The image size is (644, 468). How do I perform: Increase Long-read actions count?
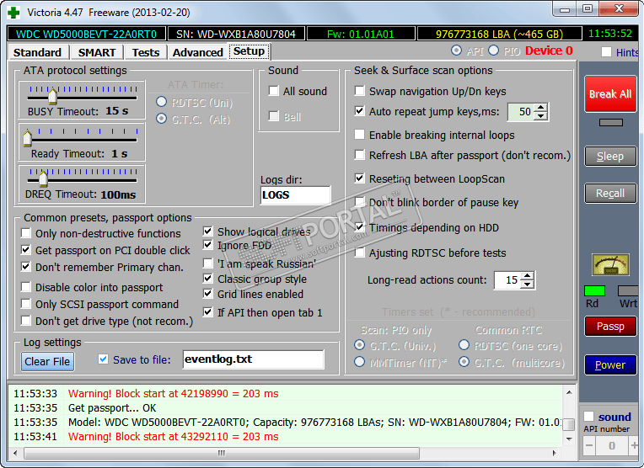(528, 276)
